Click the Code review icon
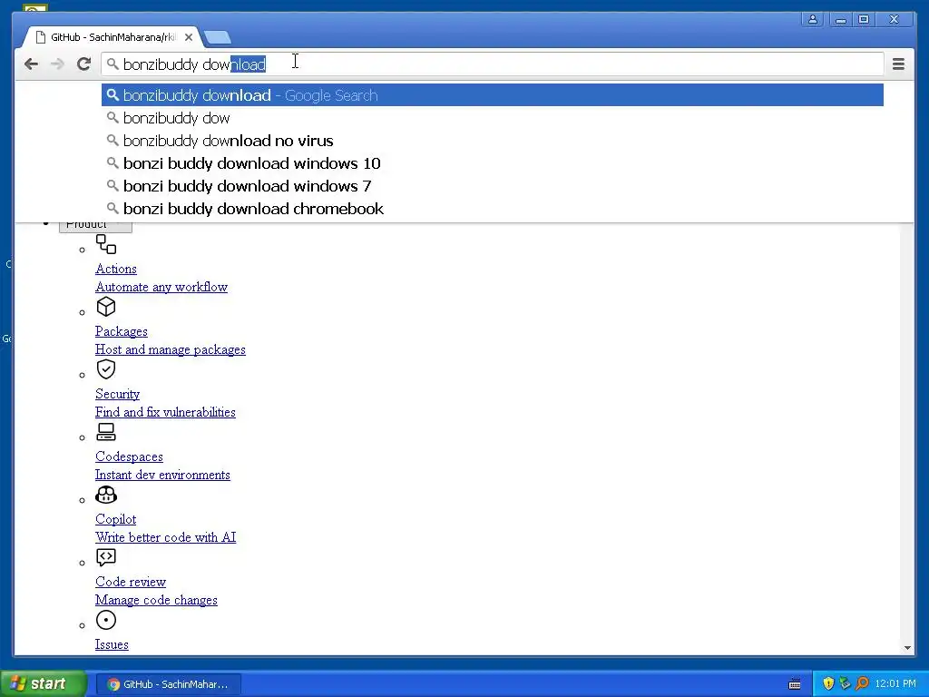 click(106, 557)
